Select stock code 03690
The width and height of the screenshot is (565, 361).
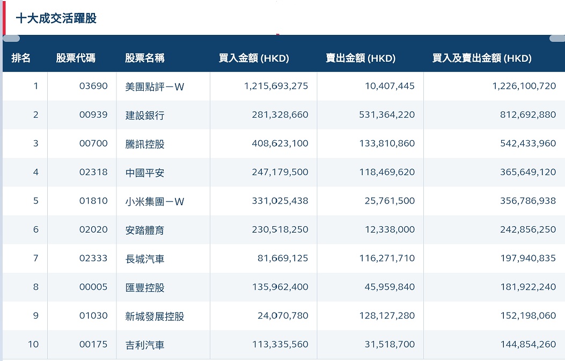93,86
